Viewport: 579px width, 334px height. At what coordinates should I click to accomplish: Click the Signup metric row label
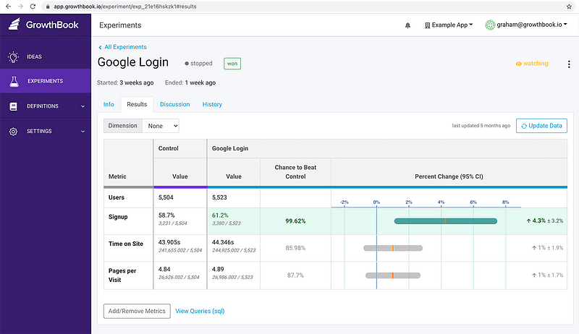pyautogui.click(x=118, y=217)
